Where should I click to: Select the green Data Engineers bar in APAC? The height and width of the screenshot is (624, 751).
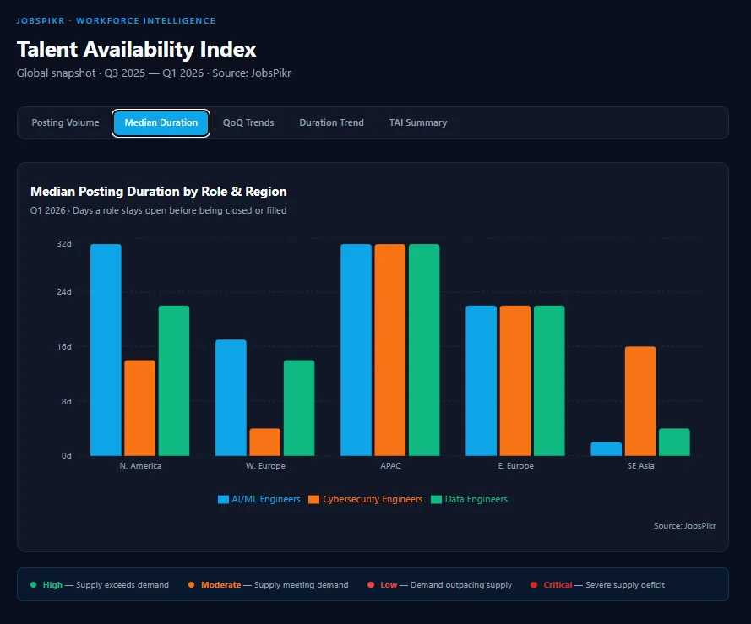click(423, 346)
